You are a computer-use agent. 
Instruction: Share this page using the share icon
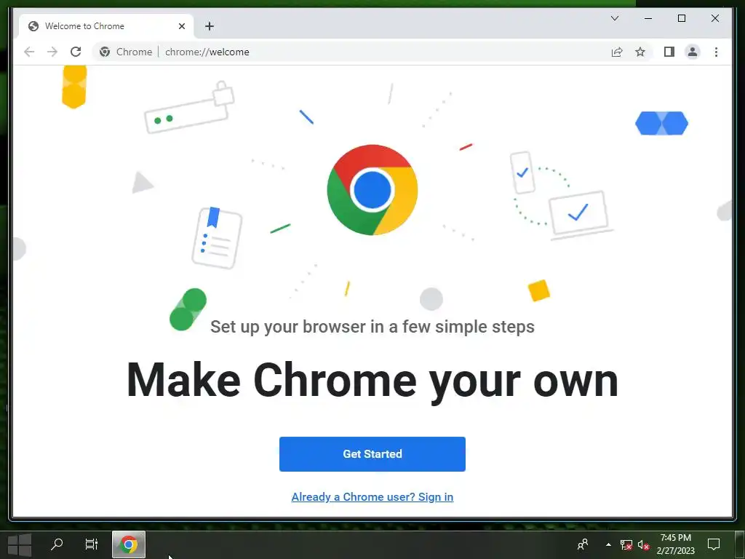pos(617,52)
